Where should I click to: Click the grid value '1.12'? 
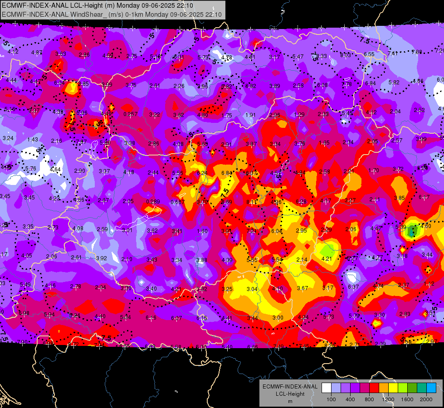click(429, 284)
